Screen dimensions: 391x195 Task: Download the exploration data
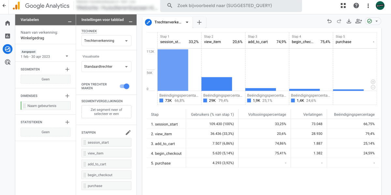pyautogui.click(x=349, y=21)
